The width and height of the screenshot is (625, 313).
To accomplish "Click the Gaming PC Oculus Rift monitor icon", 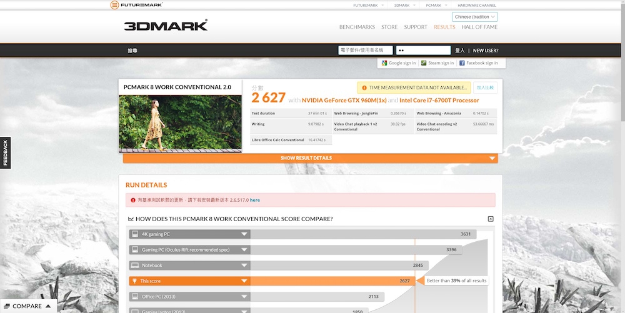I will pos(135,250).
